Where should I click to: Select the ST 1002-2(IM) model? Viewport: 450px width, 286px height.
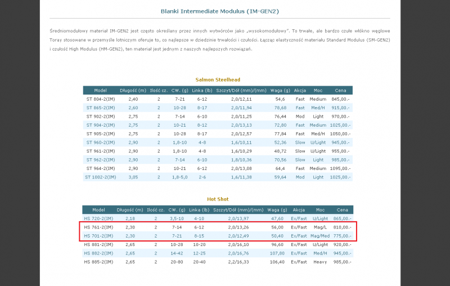click(x=100, y=177)
